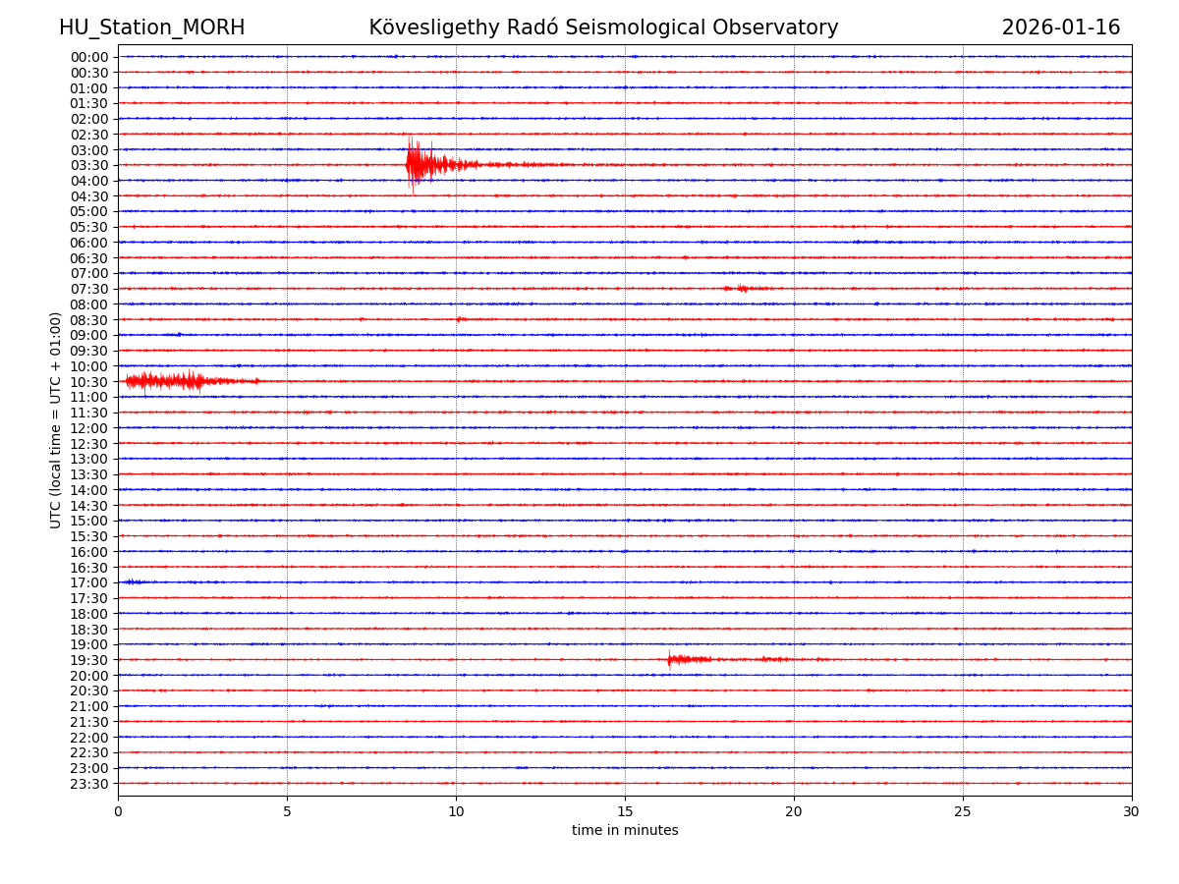Screen dimensions: 1179x884
Task: Click the 19:30 row label
Action: 88,660
